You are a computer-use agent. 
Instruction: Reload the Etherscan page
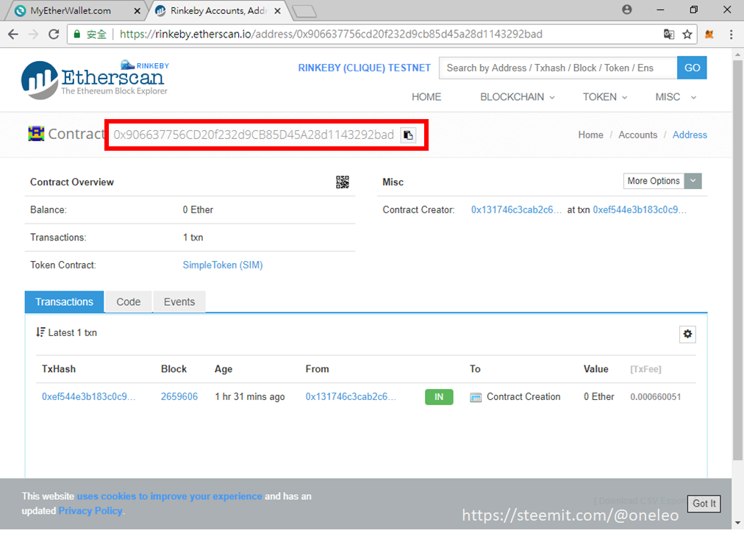coord(54,34)
